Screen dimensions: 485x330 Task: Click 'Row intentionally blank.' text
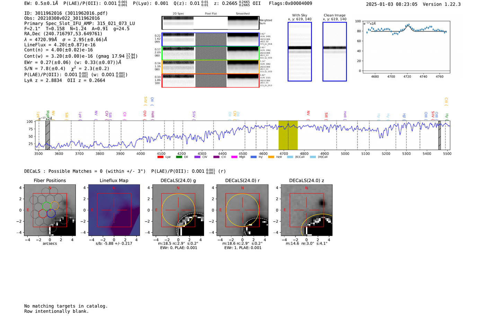click(56, 311)
